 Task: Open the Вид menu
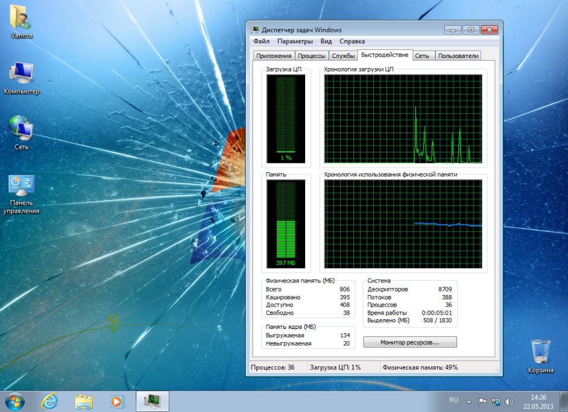click(326, 41)
